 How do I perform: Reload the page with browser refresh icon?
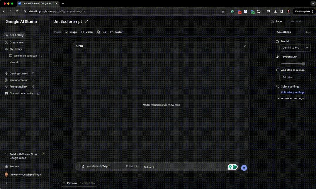pos(17,11)
